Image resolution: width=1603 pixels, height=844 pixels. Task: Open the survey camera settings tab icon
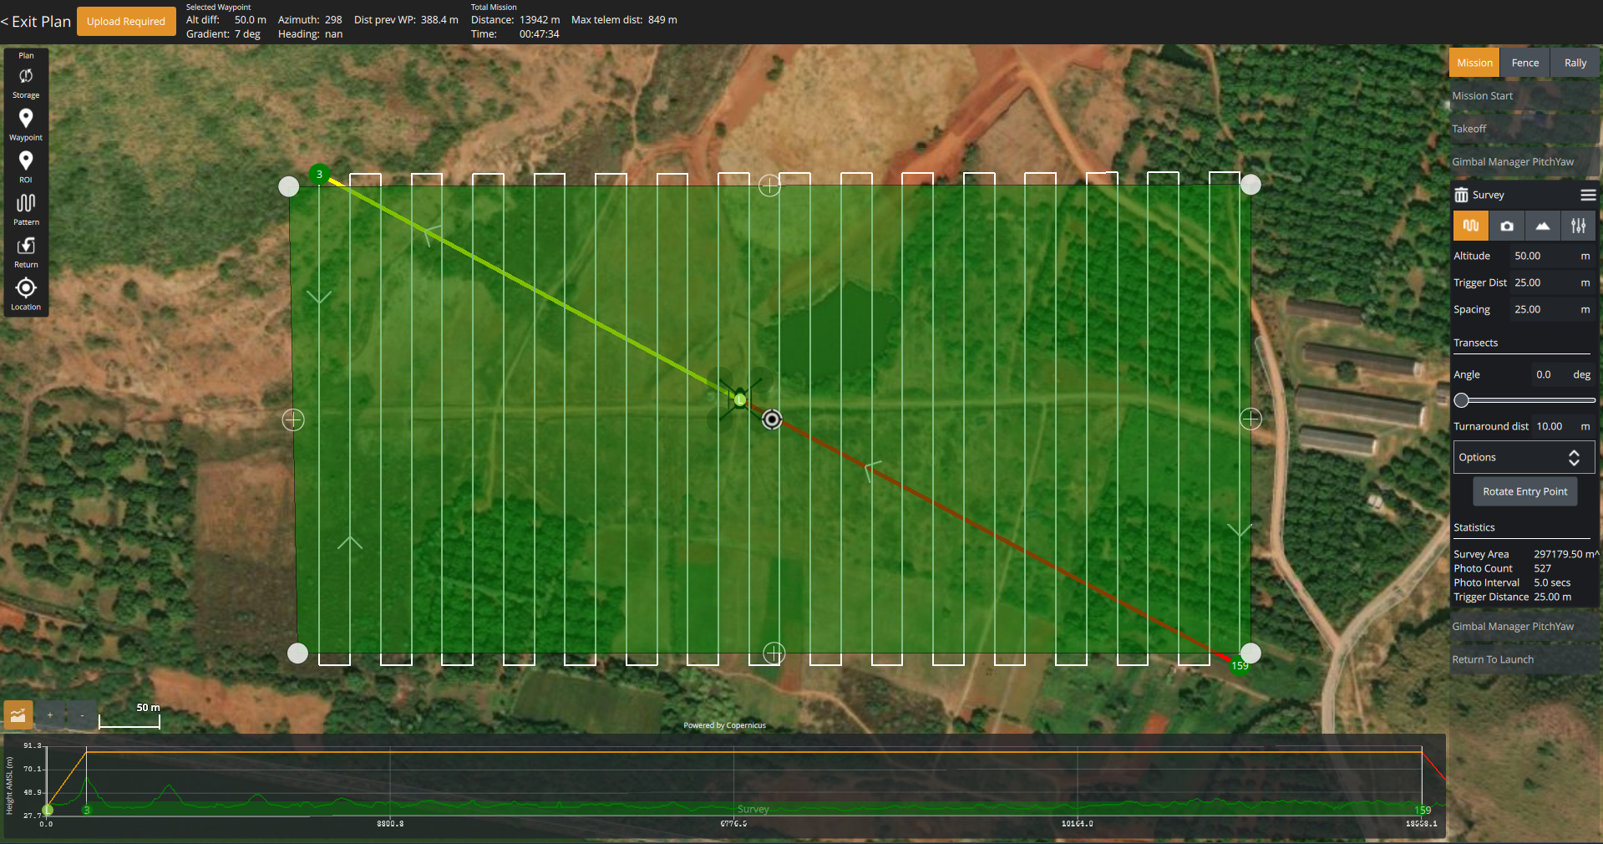pos(1507,226)
